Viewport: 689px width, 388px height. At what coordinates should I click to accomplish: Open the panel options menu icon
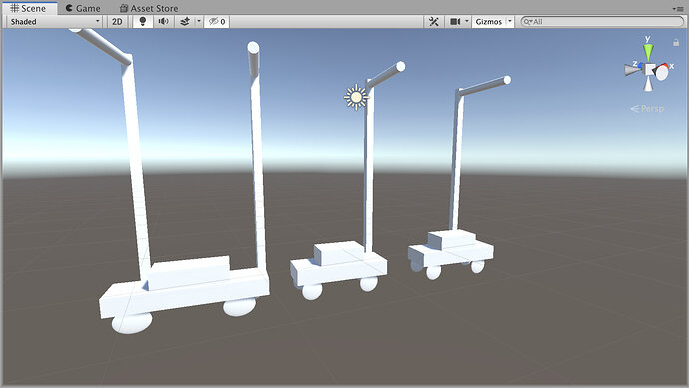pyautogui.click(x=677, y=8)
